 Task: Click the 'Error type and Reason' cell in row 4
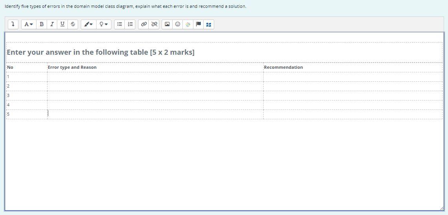click(155, 105)
